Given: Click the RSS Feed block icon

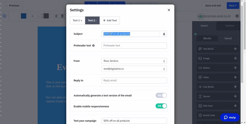Looking at the screenshot, I should [x=200, y=106].
